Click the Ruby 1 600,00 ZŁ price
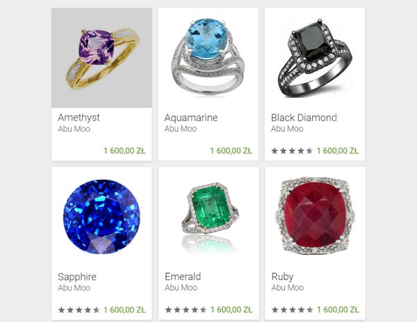The height and width of the screenshot is (322, 417). (x=338, y=310)
